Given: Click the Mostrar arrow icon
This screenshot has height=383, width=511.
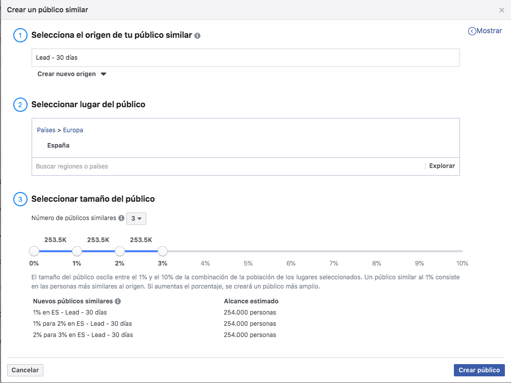Looking at the screenshot, I should [x=472, y=31].
